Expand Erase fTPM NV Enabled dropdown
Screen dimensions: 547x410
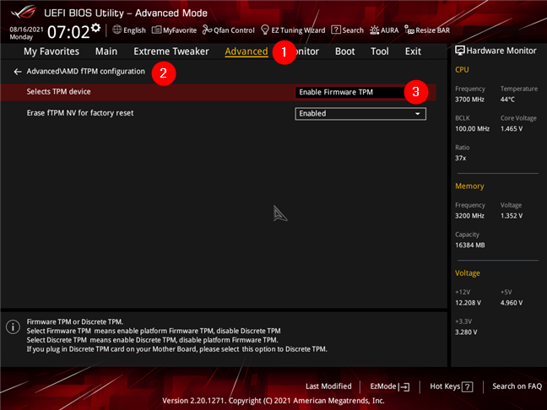point(360,114)
